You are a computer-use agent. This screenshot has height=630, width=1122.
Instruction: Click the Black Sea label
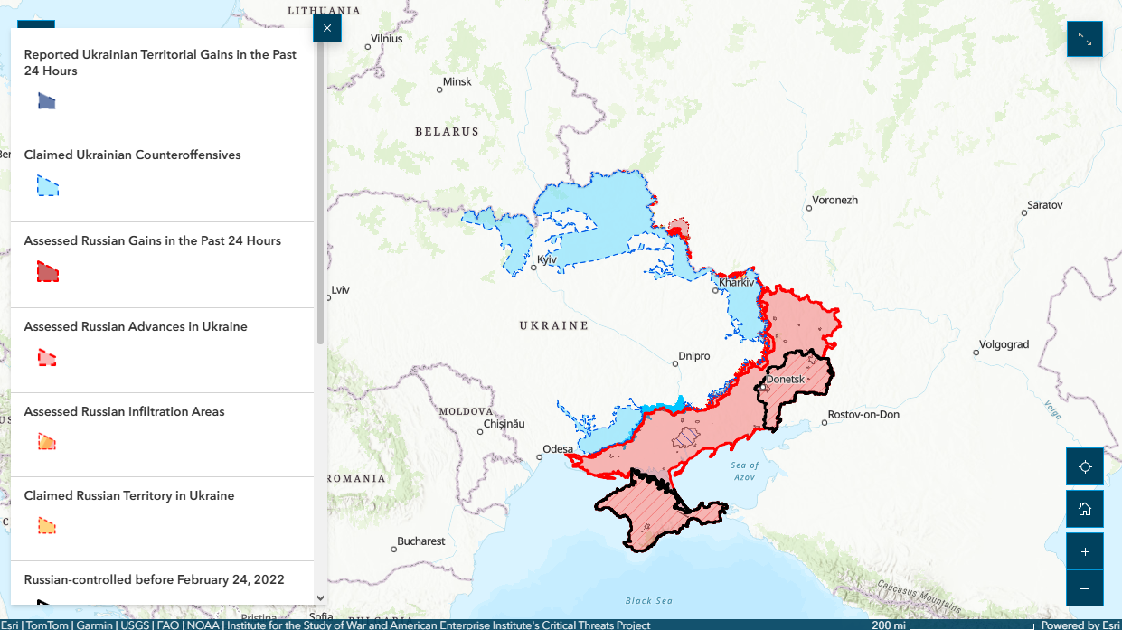(x=649, y=600)
